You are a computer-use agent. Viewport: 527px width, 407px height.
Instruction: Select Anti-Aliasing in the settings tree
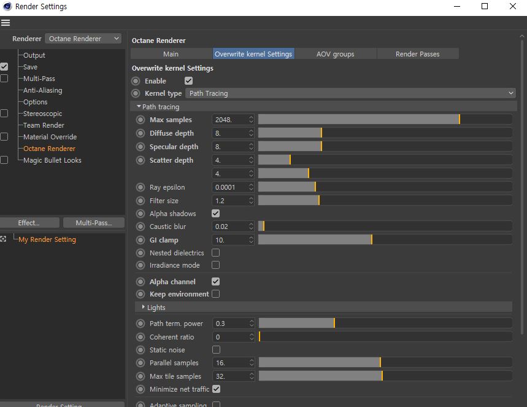pyautogui.click(x=43, y=90)
